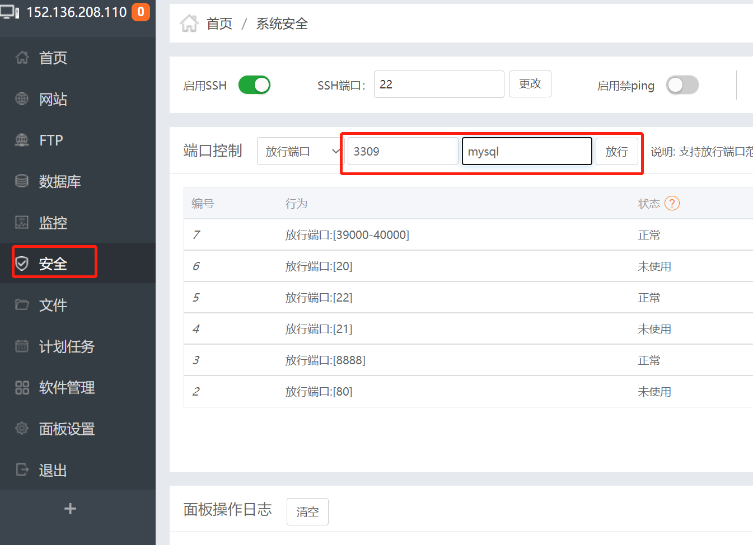Click the orange notification badge showing 0
Screen dimensions: 753x545
pos(141,12)
